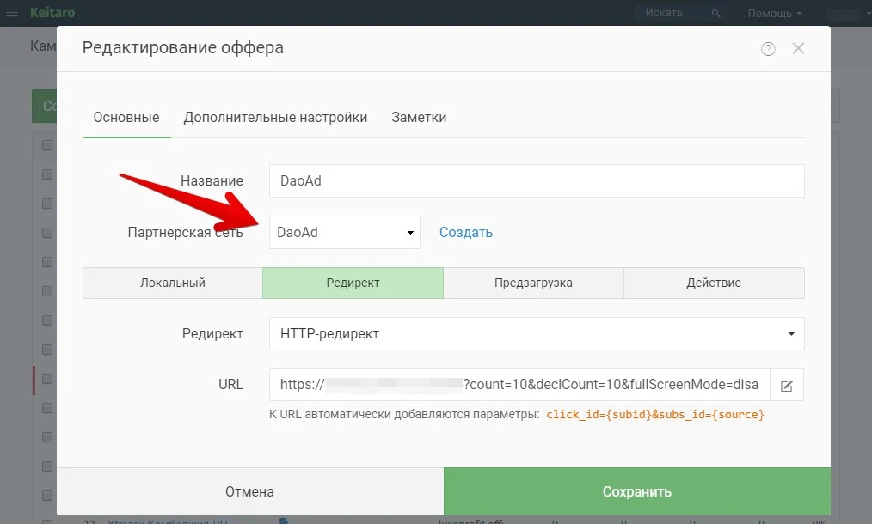The height and width of the screenshot is (524, 872).
Task: Click the click_id={subid}&subs_id={source} parameters text
Action: click(655, 415)
